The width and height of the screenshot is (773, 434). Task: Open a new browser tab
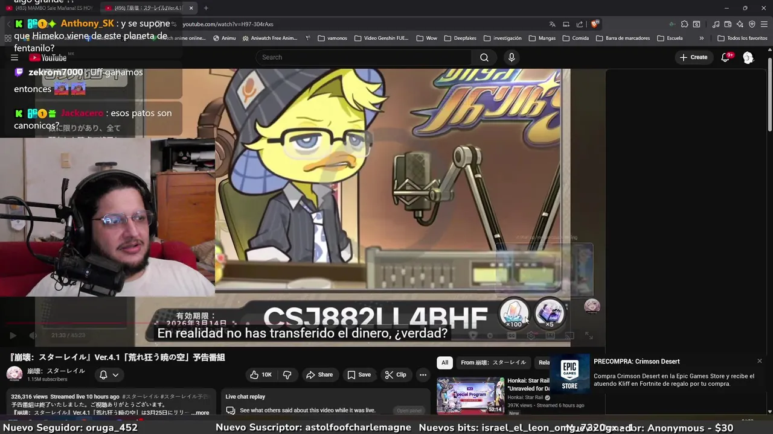(x=206, y=8)
